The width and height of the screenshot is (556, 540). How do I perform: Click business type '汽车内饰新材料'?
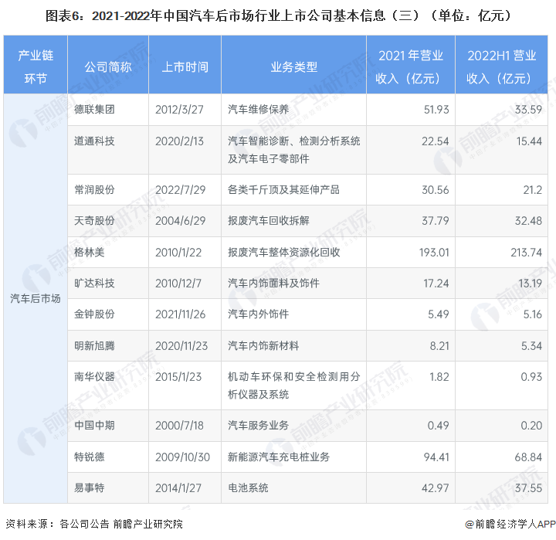click(263, 345)
